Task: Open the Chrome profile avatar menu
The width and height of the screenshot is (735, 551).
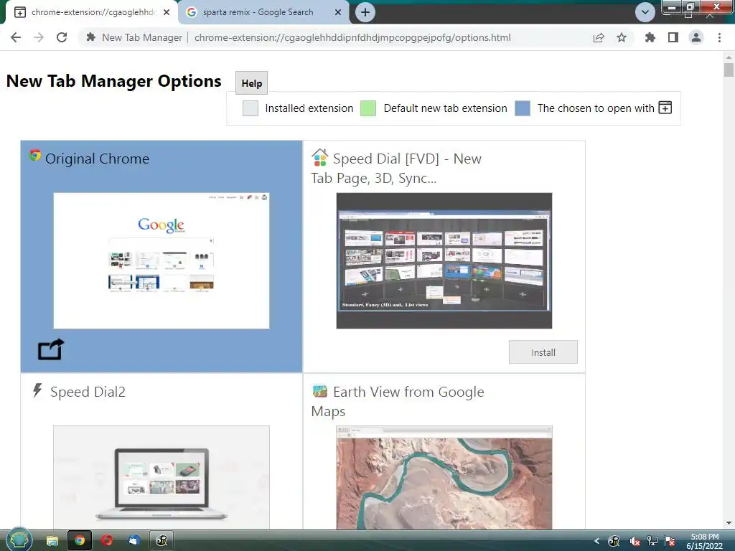Action: coord(696,37)
